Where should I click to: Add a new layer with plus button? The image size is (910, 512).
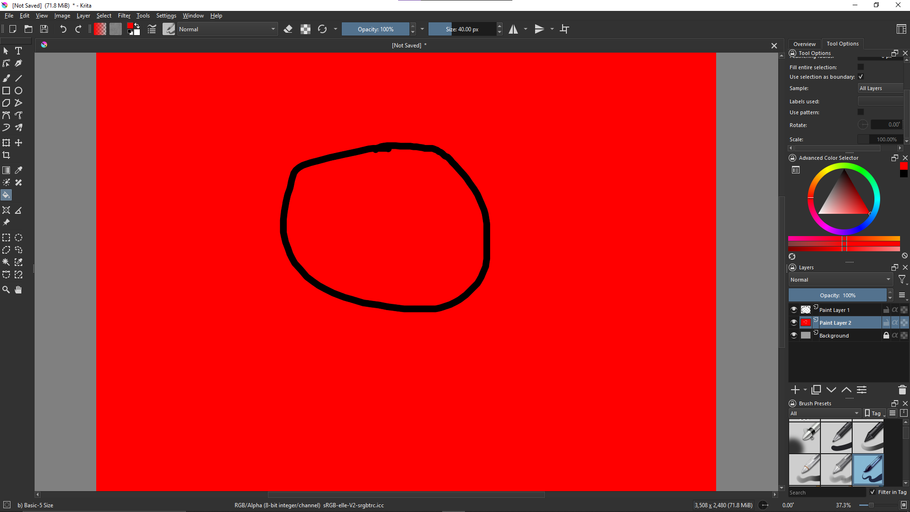coord(795,390)
